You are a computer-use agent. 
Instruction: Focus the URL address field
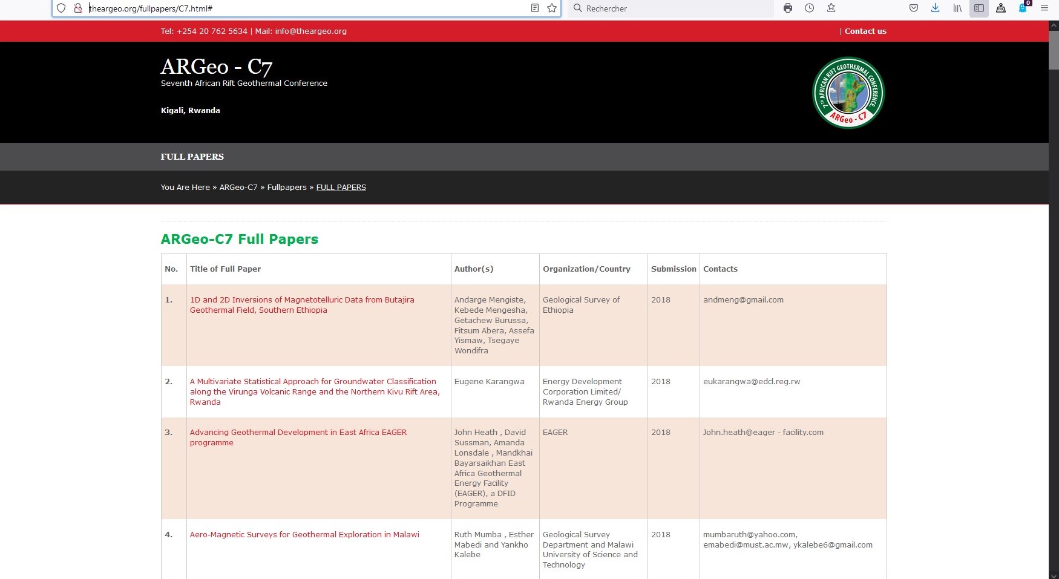[x=306, y=8]
